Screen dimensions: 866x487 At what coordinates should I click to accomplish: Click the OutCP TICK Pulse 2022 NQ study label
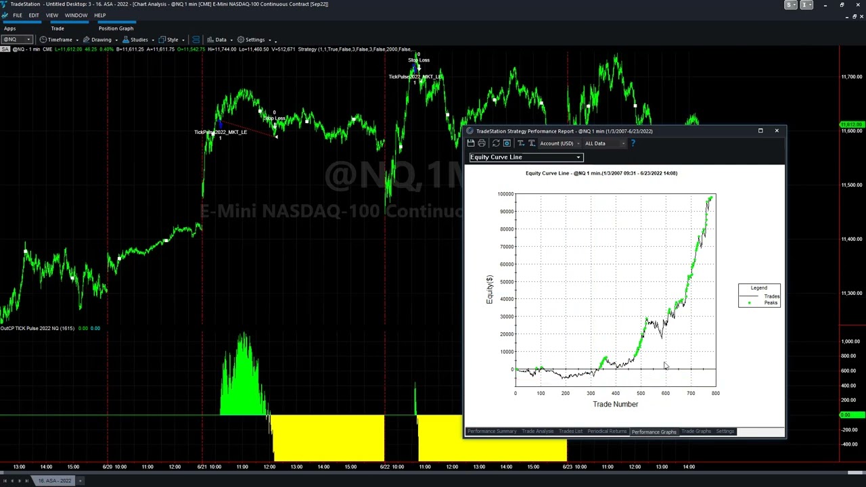pyautogui.click(x=37, y=329)
